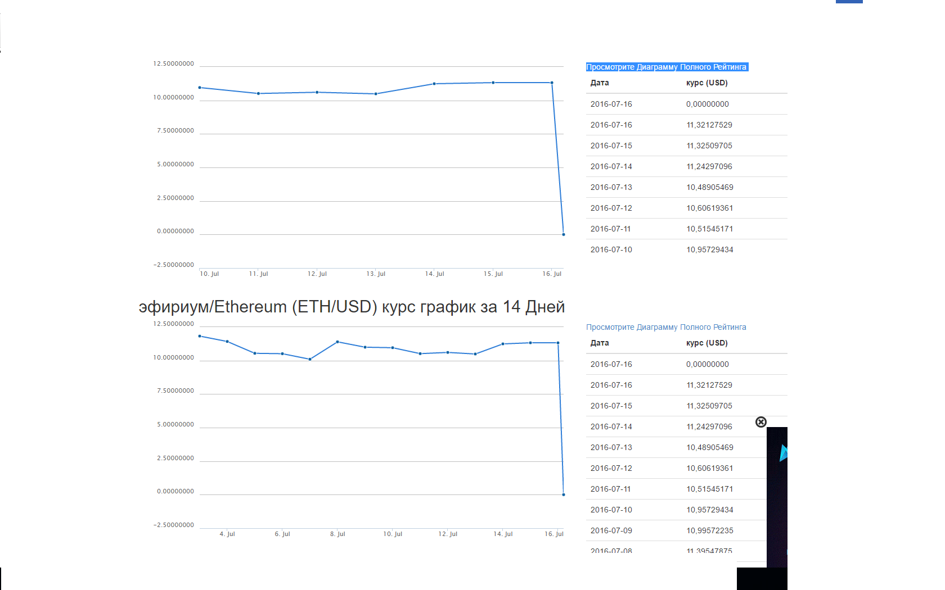Click the blue button at top-right corner
The height and width of the screenshot is (590, 945).
pyautogui.click(x=849, y=2)
